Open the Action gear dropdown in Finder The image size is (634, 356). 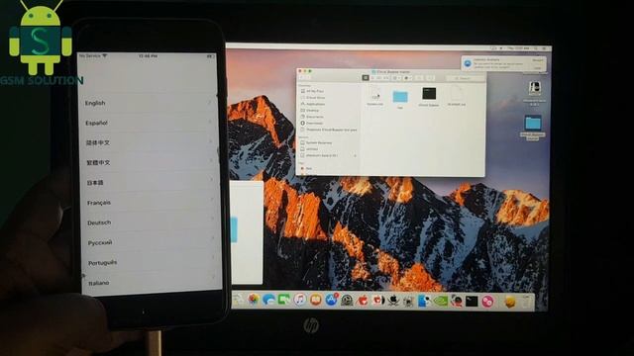[x=408, y=78]
